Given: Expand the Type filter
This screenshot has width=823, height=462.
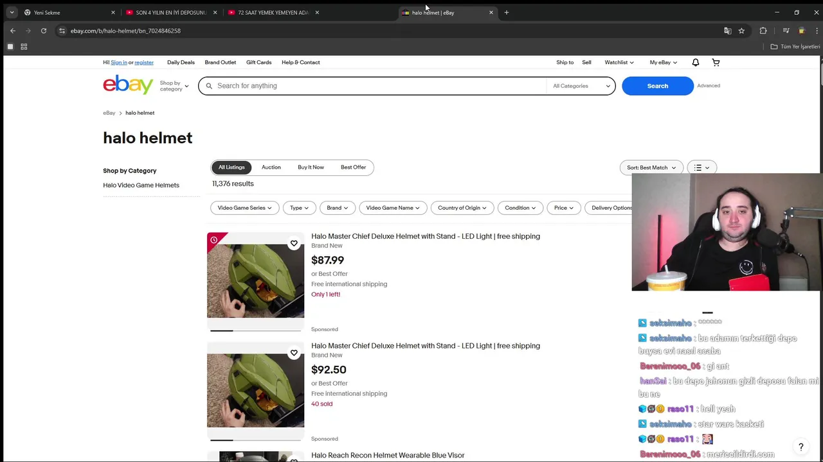Looking at the screenshot, I should tap(299, 208).
